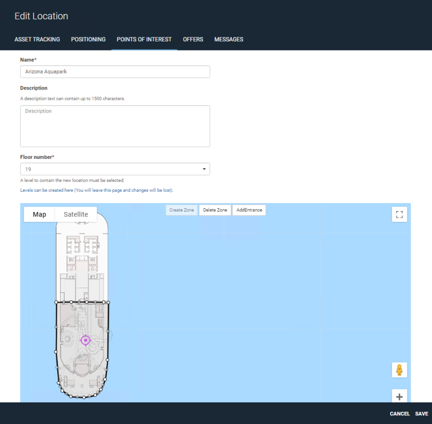Image resolution: width=432 pixels, height=424 pixels.
Task: Click the Delete Zone button
Action: point(215,210)
